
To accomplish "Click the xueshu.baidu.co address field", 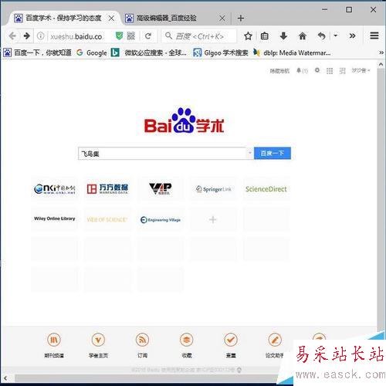I will coord(77,36).
